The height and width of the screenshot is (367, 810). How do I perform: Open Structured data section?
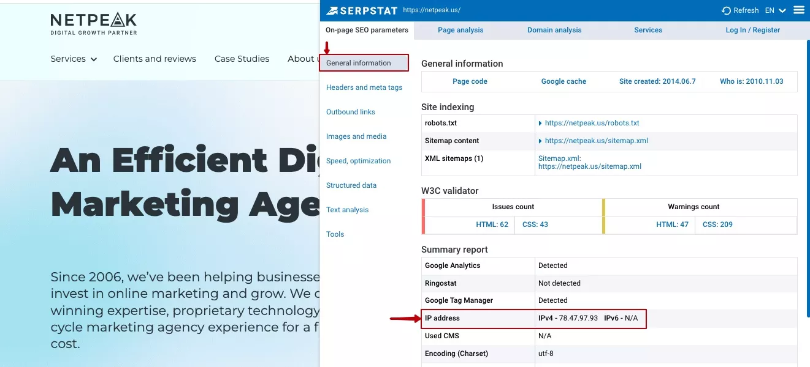(x=351, y=185)
